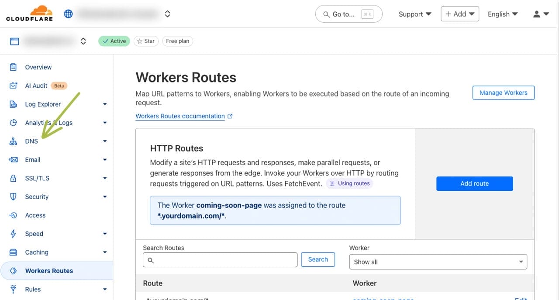Expand the Speed section arrow
Image resolution: width=559 pixels, height=300 pixels.
(105, 234)
